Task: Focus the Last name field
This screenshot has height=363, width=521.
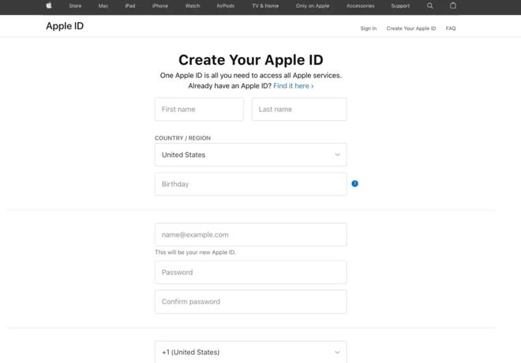Action: pos(299,109)
